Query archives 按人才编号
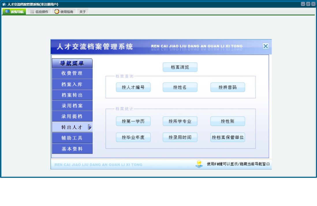Viewport: 317px width, 206px height. (133, 87)
